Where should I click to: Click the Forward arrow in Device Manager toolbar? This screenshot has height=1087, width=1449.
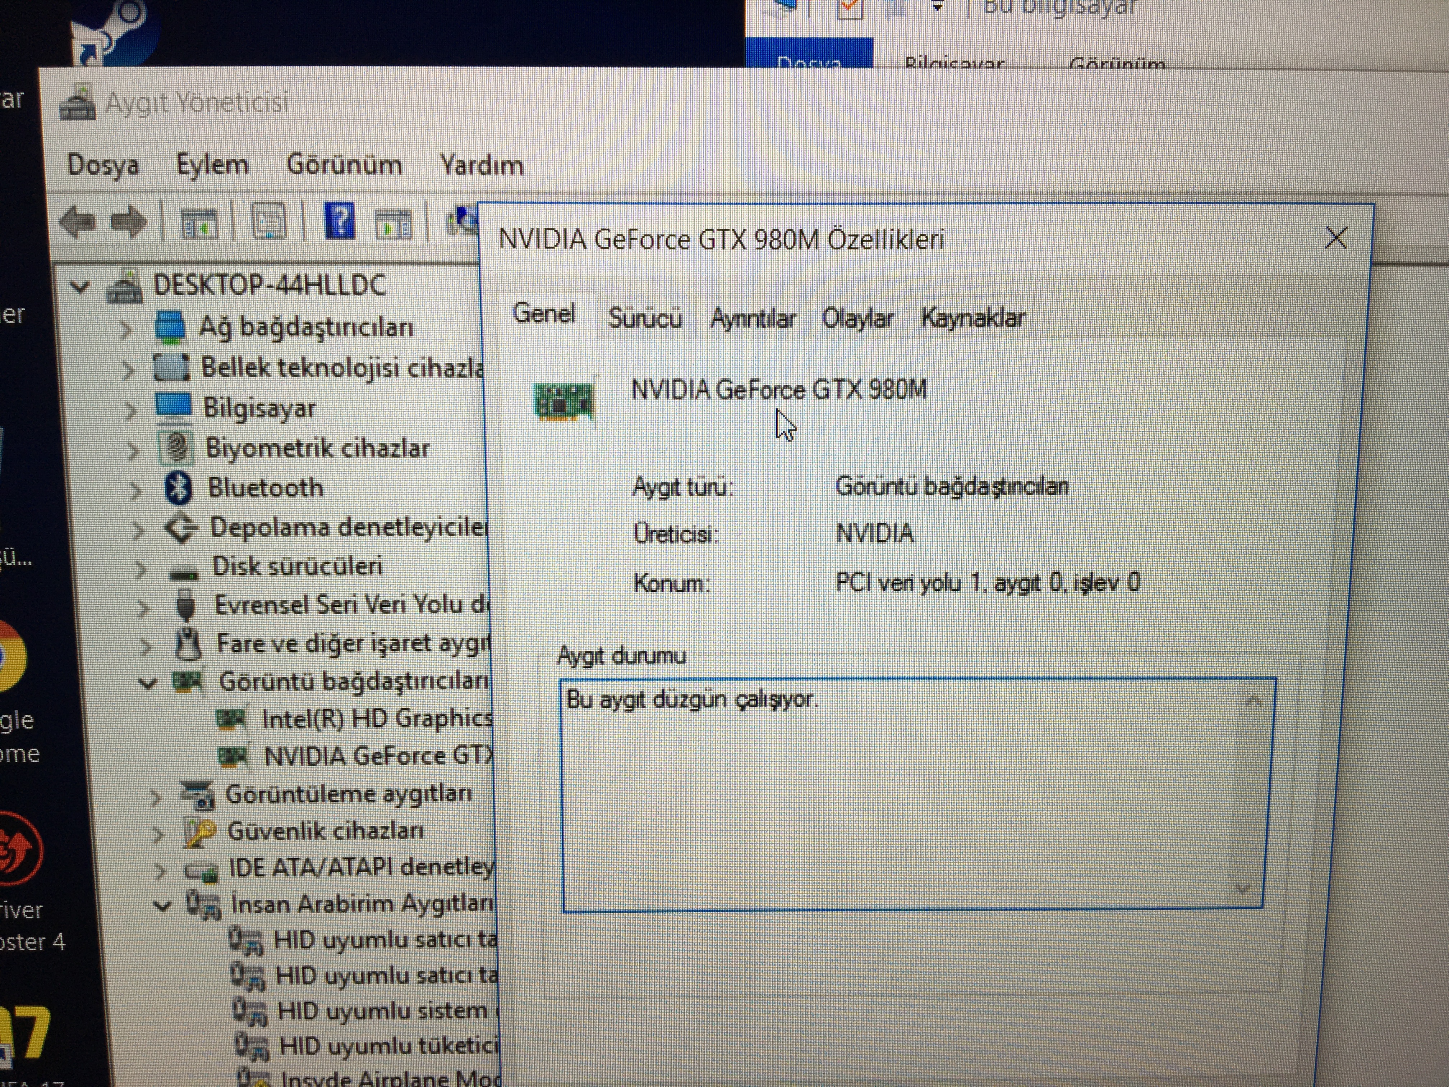click(x=128, y=221)
